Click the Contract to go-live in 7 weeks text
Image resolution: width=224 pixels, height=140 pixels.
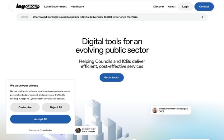89,130
